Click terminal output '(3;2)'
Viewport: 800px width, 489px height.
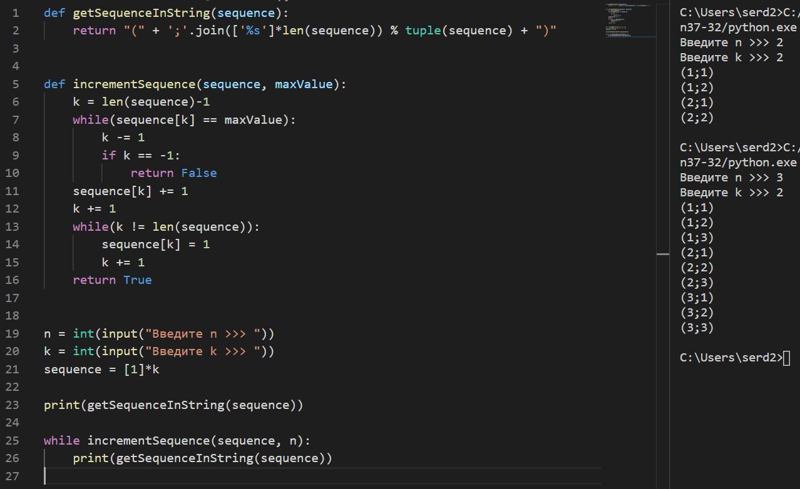(697, 313)
